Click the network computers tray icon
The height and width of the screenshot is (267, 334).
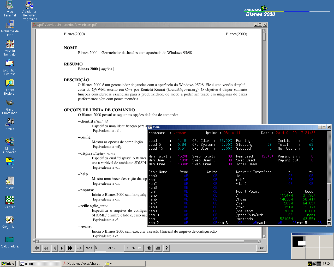coord(314,264)
